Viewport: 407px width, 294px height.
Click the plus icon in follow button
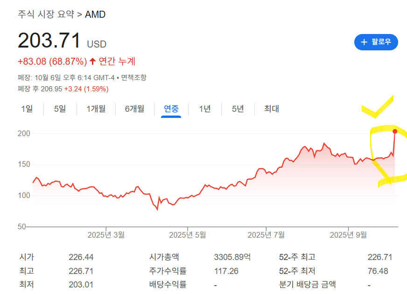364,42
